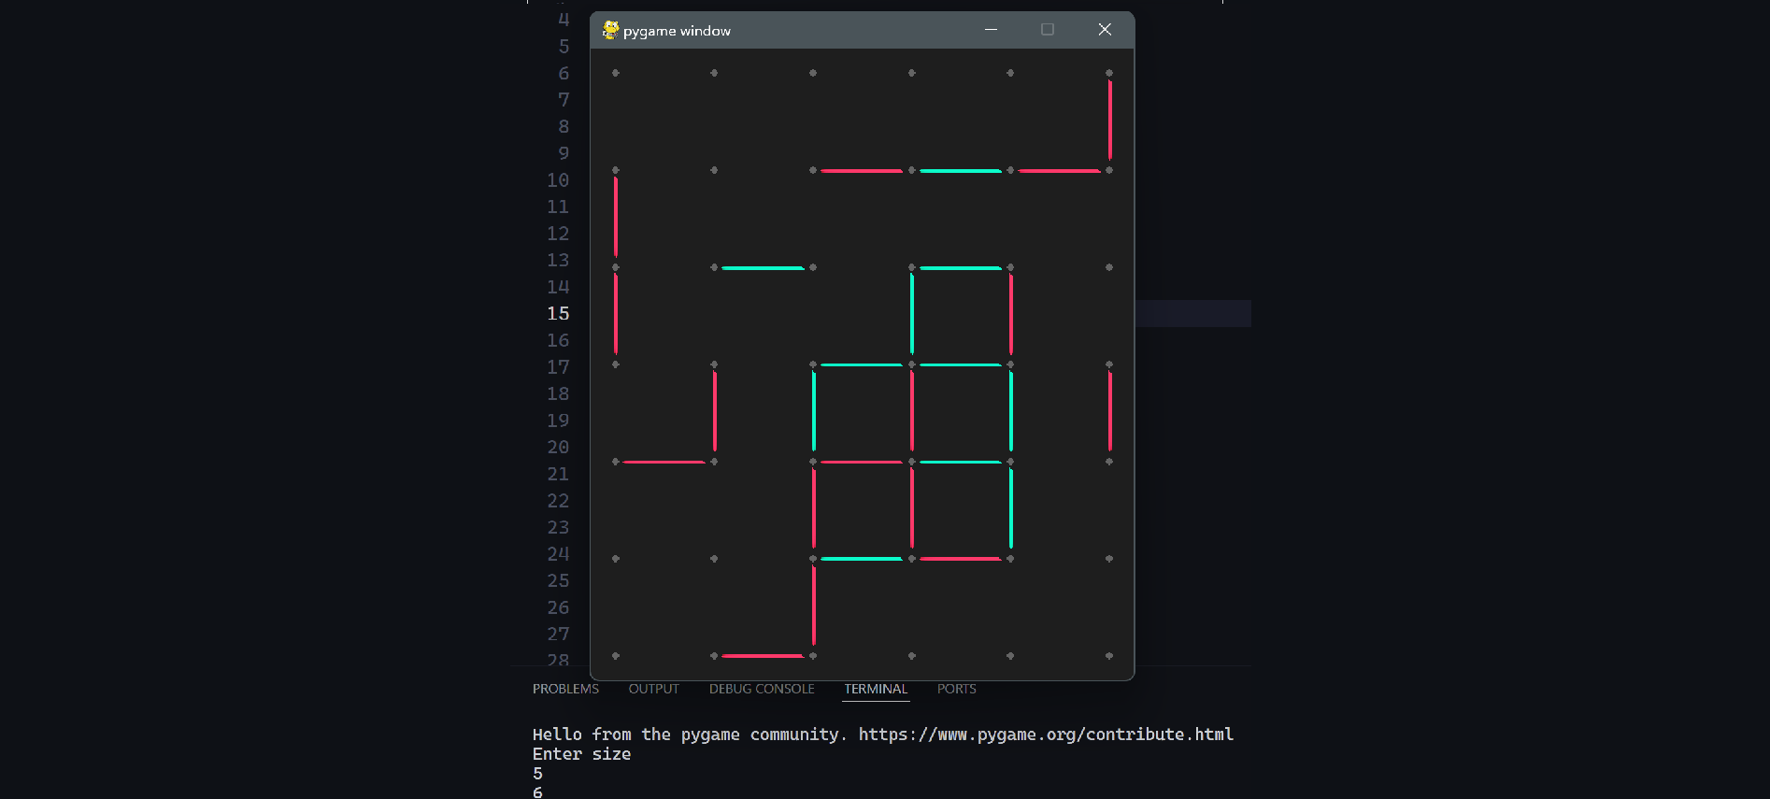Click editor line number 10
The height and width of the screenshot is (799, 1770).
tap(558, 179)
